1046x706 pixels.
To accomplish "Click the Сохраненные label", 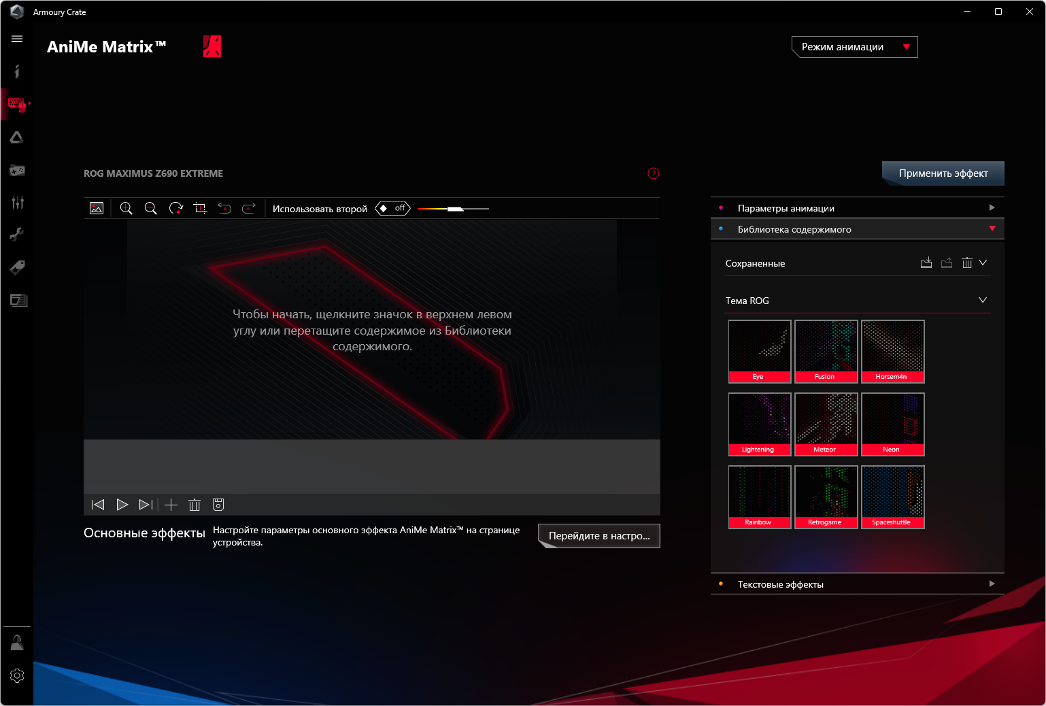I will (755, 263).
